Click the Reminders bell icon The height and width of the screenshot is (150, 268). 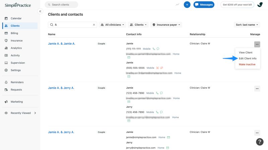click(x=6, y=82)
